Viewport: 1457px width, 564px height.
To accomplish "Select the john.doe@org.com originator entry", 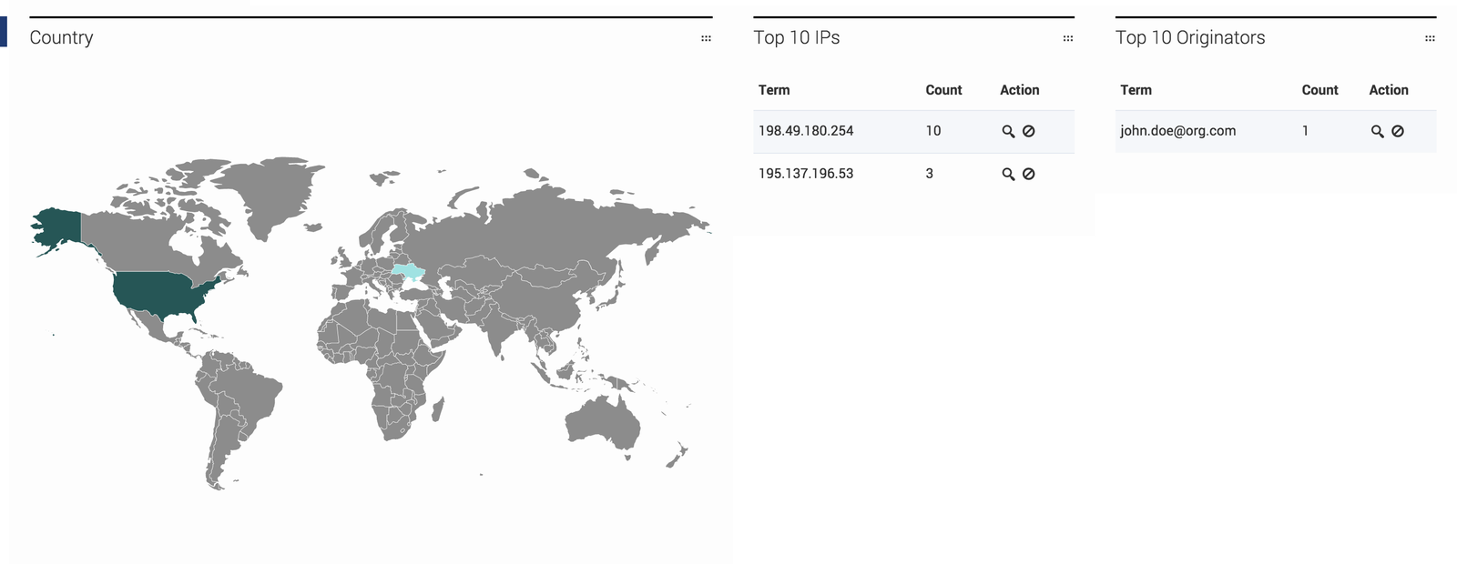I will pyautogui.click(x=1275, y=131).
